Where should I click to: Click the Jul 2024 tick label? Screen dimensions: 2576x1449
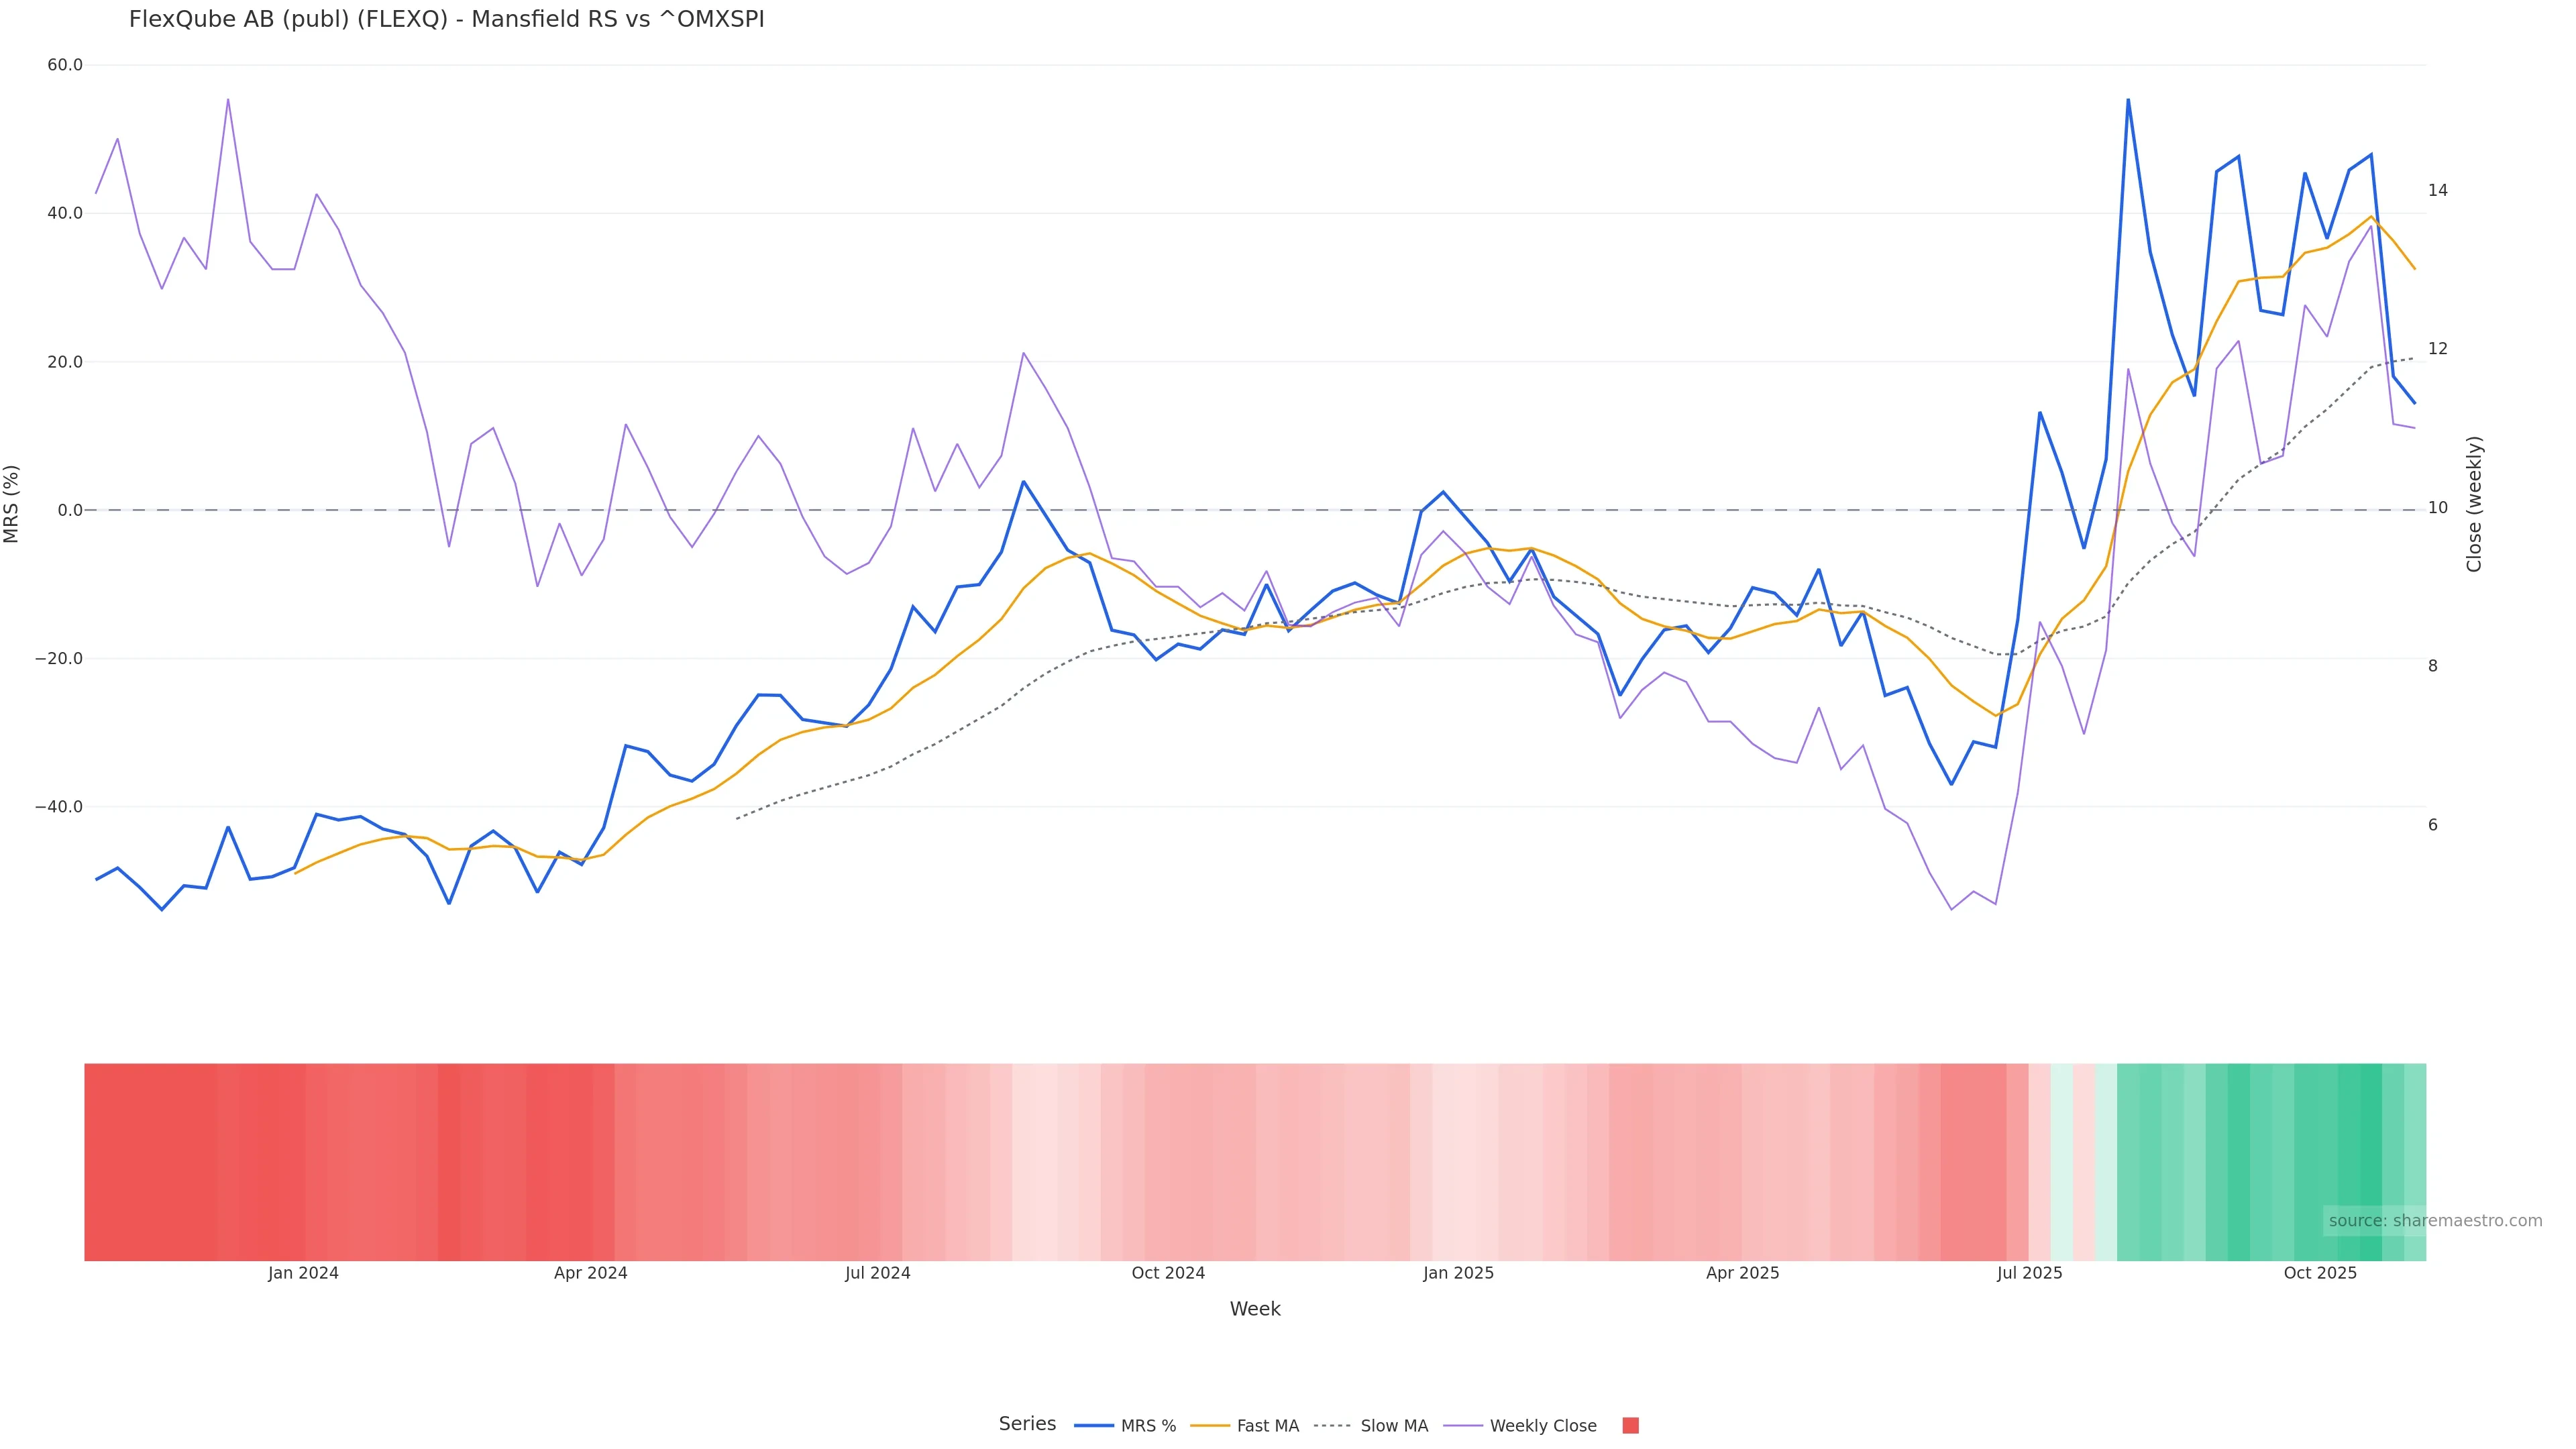pos(877,1274)
